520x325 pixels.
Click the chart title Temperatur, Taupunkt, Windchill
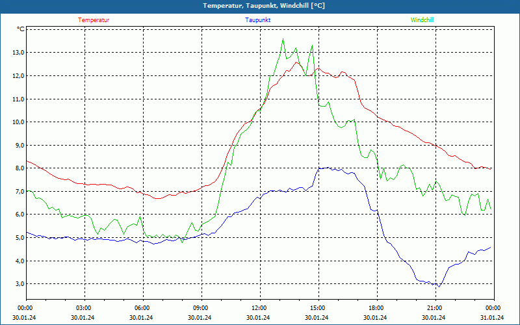[264, 6]
